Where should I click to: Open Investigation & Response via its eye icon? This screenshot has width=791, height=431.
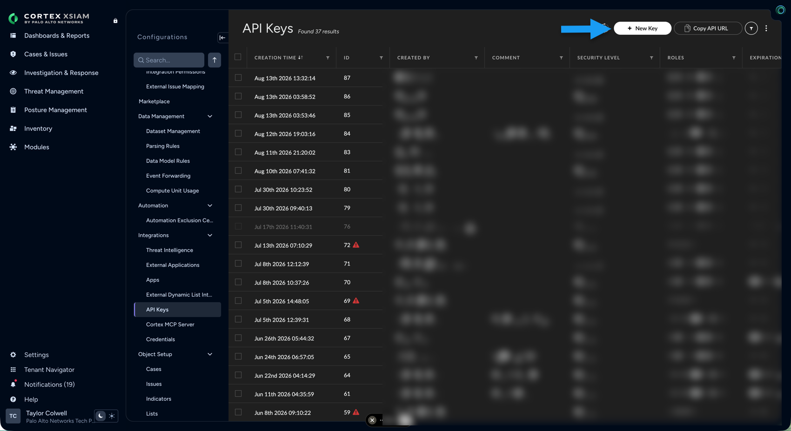[x=13, y=73]
